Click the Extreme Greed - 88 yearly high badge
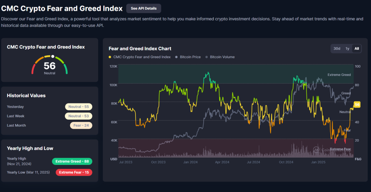This screenshot has height=192, width=371. click(x=72, y=161)
